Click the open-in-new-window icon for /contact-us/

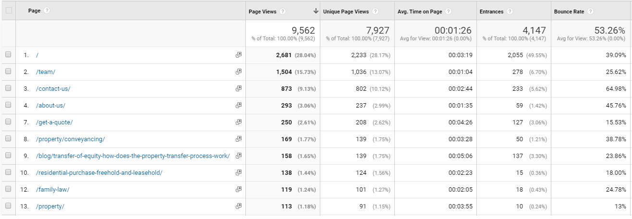click(238, 89)
